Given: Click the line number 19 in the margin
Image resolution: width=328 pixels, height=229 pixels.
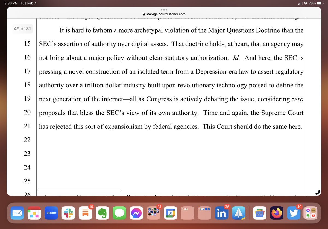Looking at the screenshot, I should click(x=27, y=99).
